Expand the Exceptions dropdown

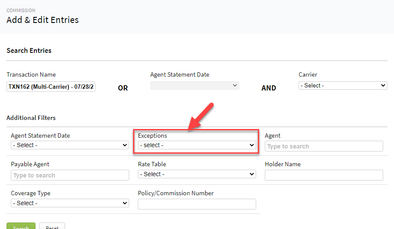(197, 145)
